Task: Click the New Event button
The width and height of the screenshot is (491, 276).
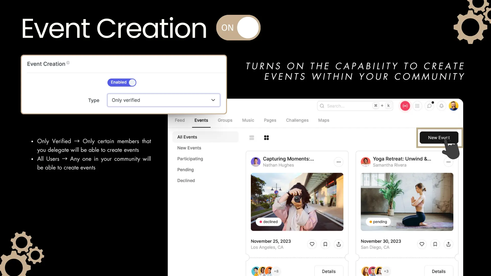Action: coord(439,137)
